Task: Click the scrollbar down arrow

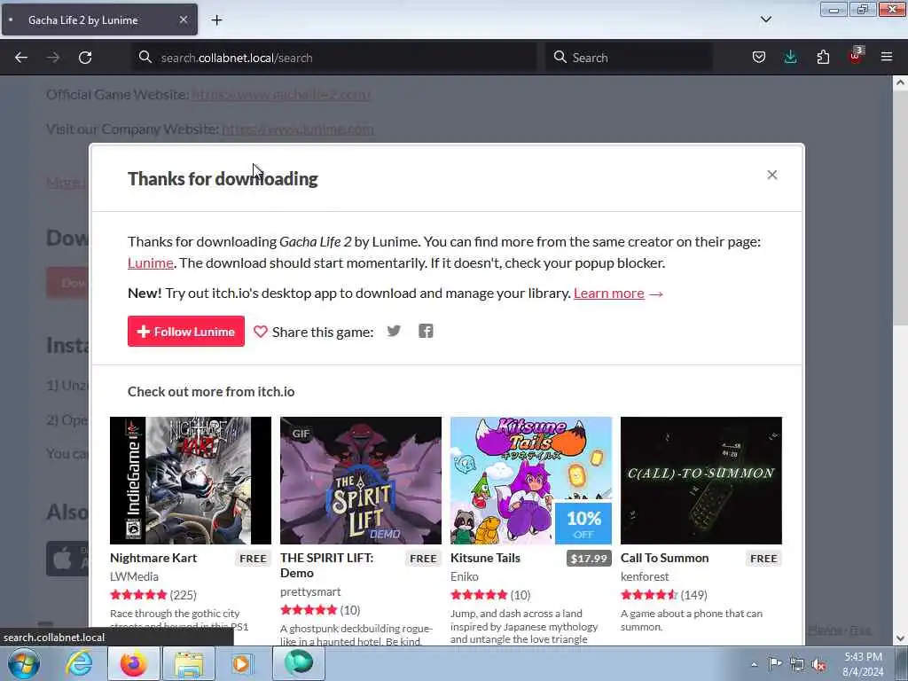Action: tap(900, 638)
